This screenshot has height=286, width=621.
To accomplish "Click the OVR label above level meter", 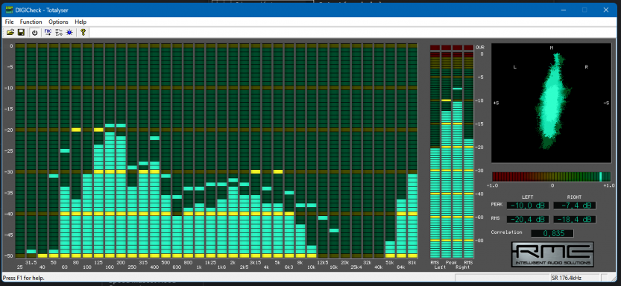I will 480,47.
